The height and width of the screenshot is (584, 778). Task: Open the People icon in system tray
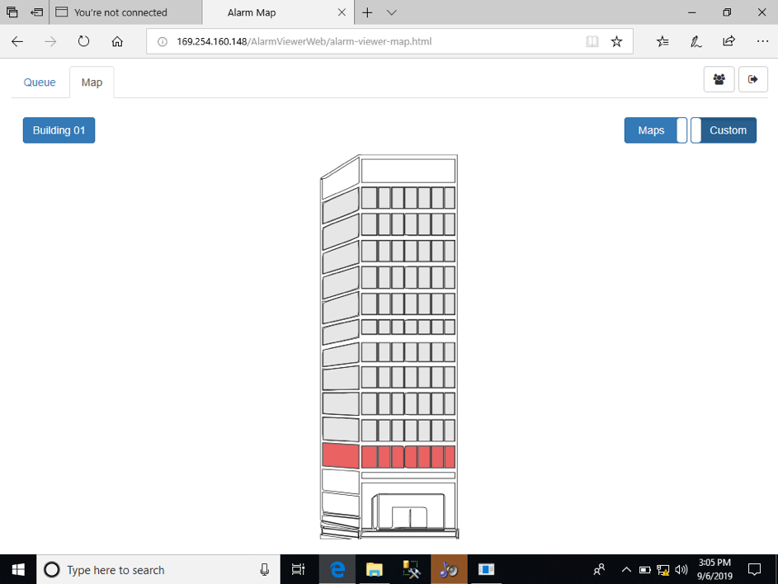[x=599, y=570]
